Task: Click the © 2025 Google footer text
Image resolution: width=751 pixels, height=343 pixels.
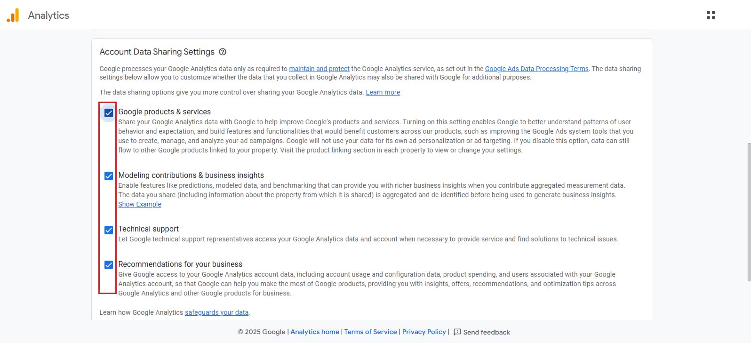Action: (262, 332)
